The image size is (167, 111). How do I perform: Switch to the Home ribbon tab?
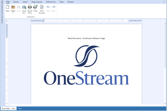(x=16, y=2)
